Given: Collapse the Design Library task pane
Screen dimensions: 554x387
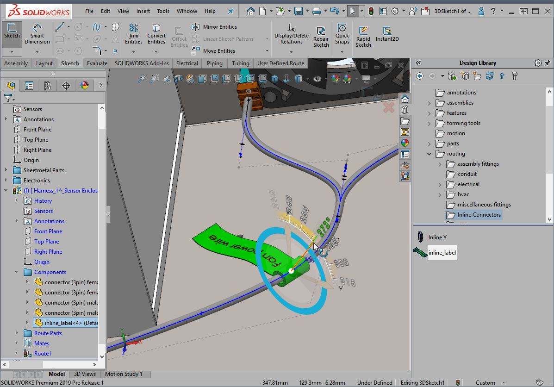Looking at the screenshot, I should [418, 63].
